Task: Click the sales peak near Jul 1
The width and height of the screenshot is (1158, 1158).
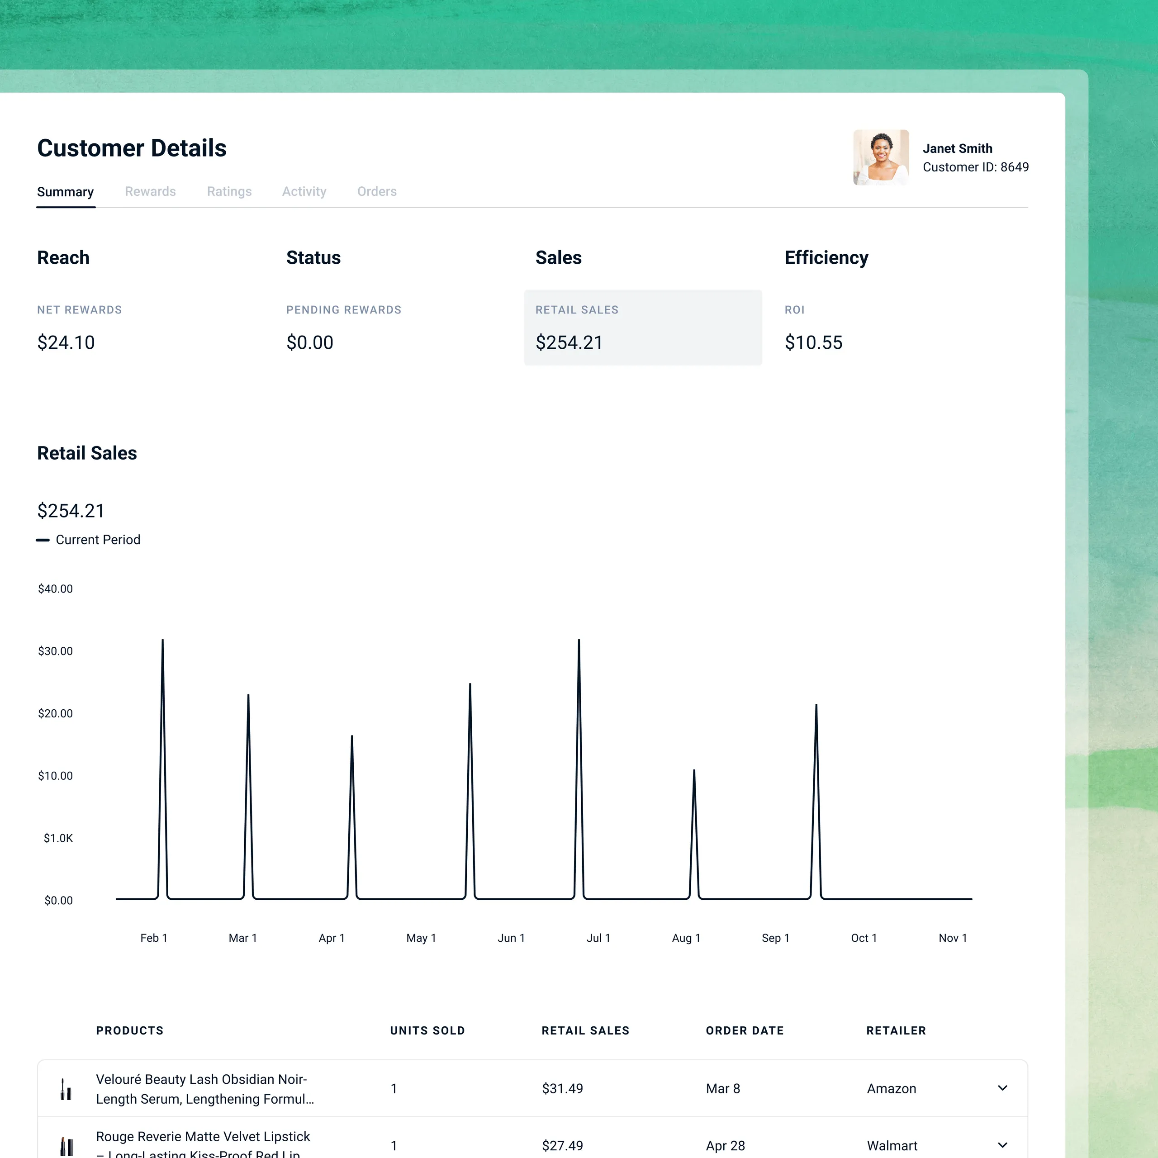Action: pyautogui.click(x=579, y=642)
